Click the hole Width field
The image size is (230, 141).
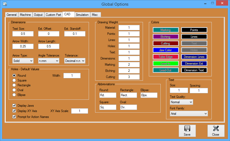(x=72, y=76)
